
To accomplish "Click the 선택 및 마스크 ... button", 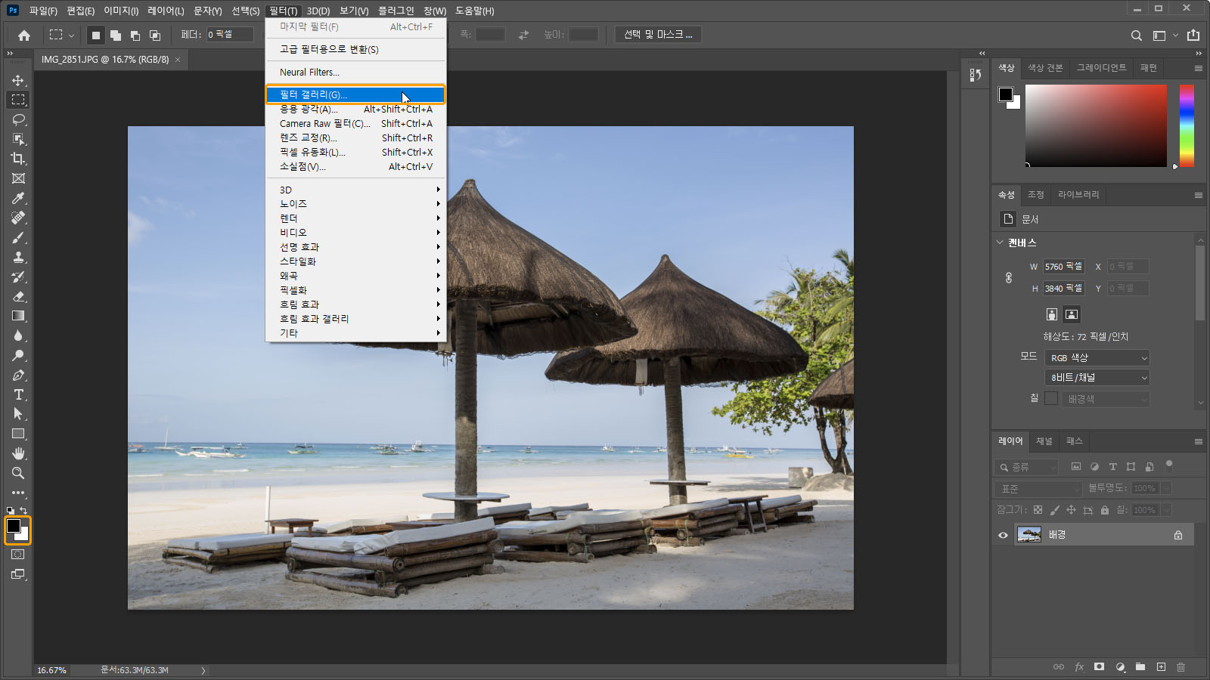I will click(x=658, y=35).
